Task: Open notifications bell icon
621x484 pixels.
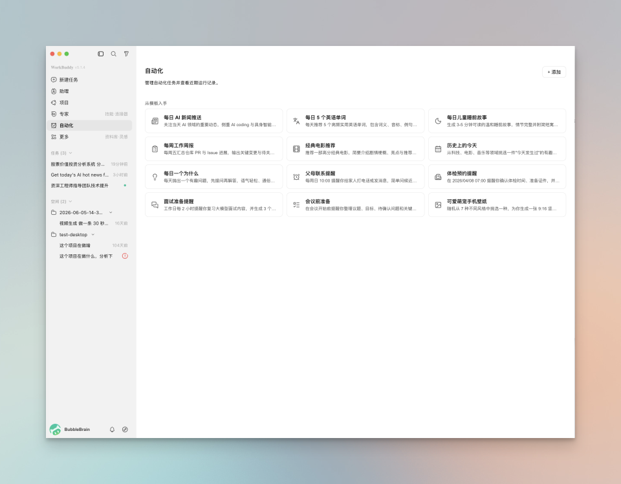Action: [x=112, y=430]
